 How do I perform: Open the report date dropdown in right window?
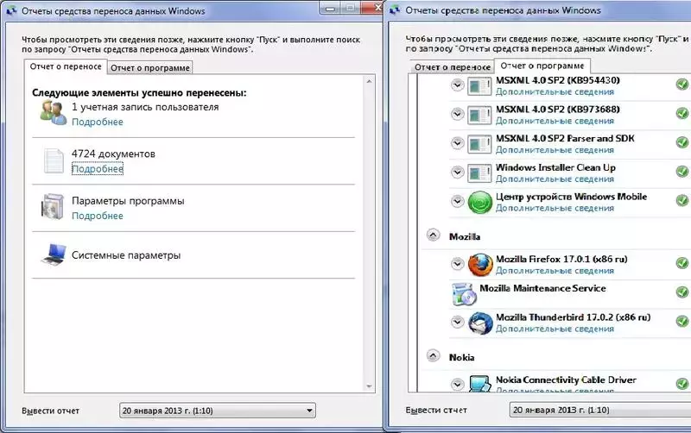pyautogui.click(x=600, y=410)
